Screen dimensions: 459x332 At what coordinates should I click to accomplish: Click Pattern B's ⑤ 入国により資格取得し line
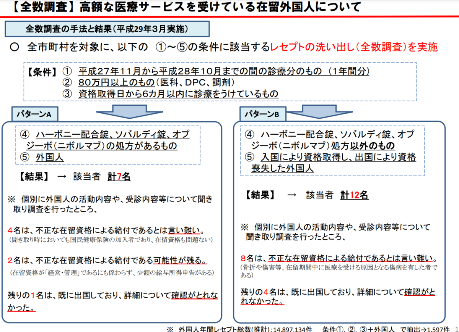pos(331,163)
